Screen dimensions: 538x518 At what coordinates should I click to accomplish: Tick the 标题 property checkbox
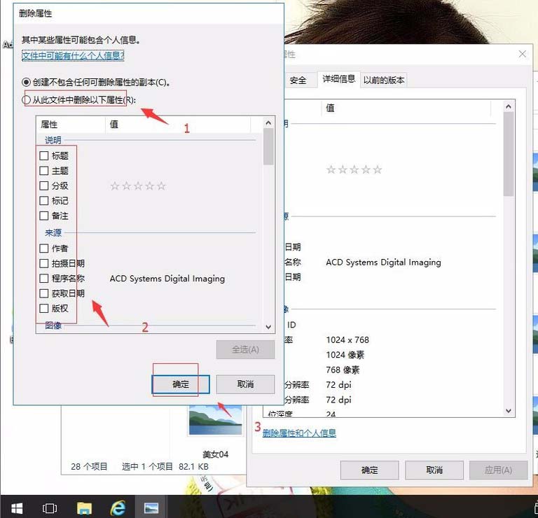click(44, 155)
